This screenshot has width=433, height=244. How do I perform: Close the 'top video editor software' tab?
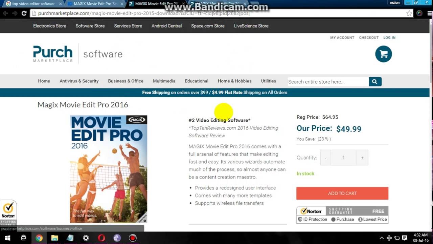(60, 4)
